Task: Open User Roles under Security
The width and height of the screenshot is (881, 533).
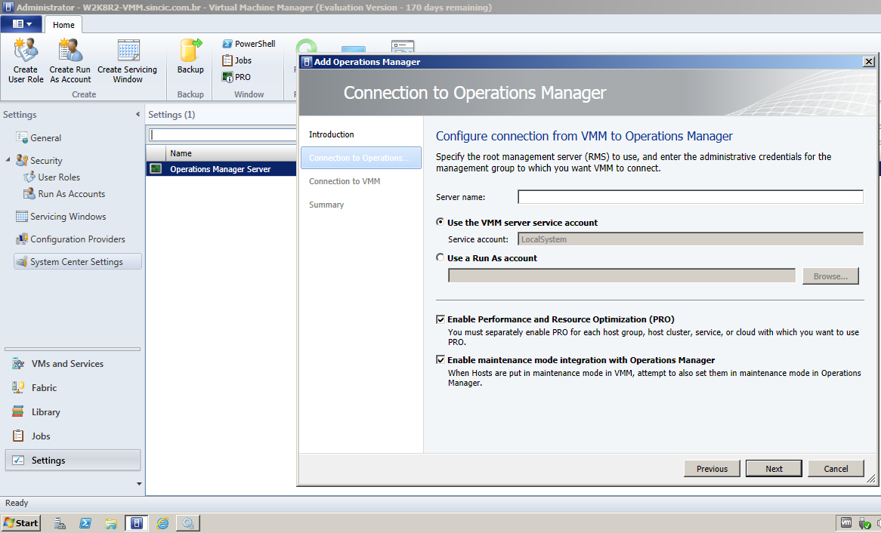Action: 59,177
